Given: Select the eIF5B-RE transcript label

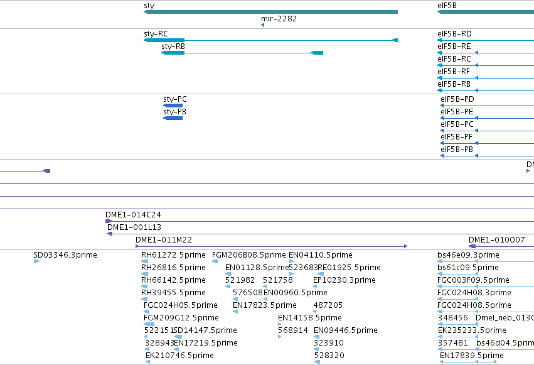Looking at the screenshot, I should [454, 46].
